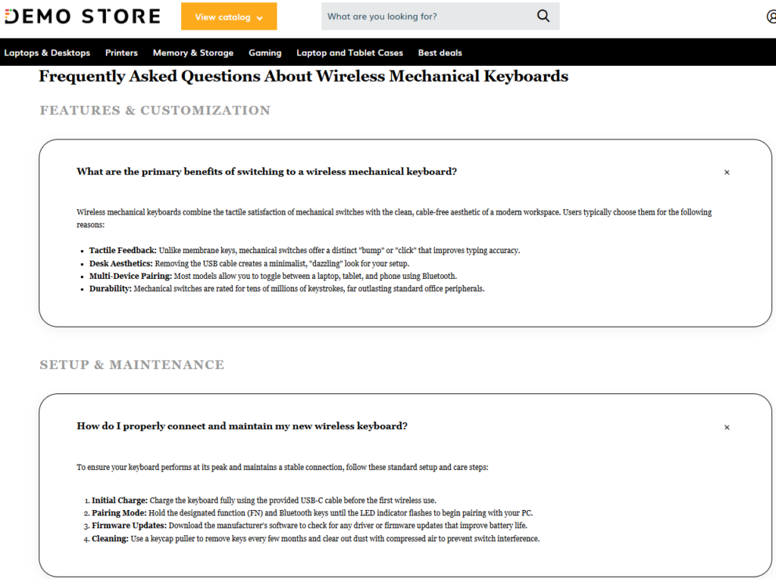Viewport: 776px width, 579px height.
Task: Click the Features & Customization section heading
Action: [155, 111]
